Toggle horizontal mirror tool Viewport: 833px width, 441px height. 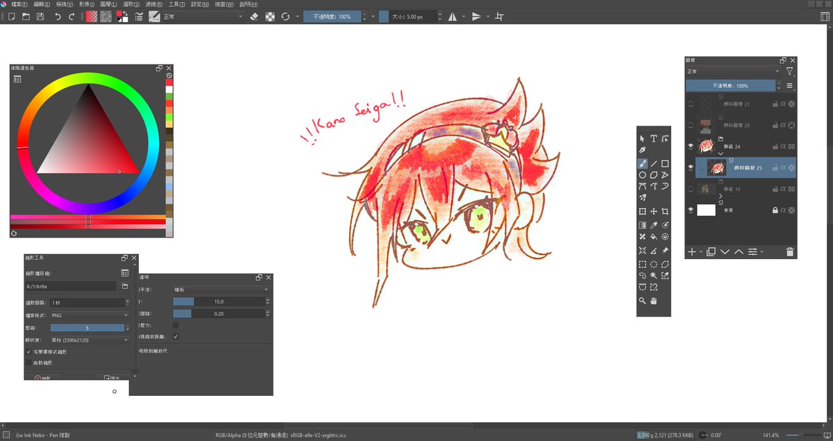coord(453,16)
